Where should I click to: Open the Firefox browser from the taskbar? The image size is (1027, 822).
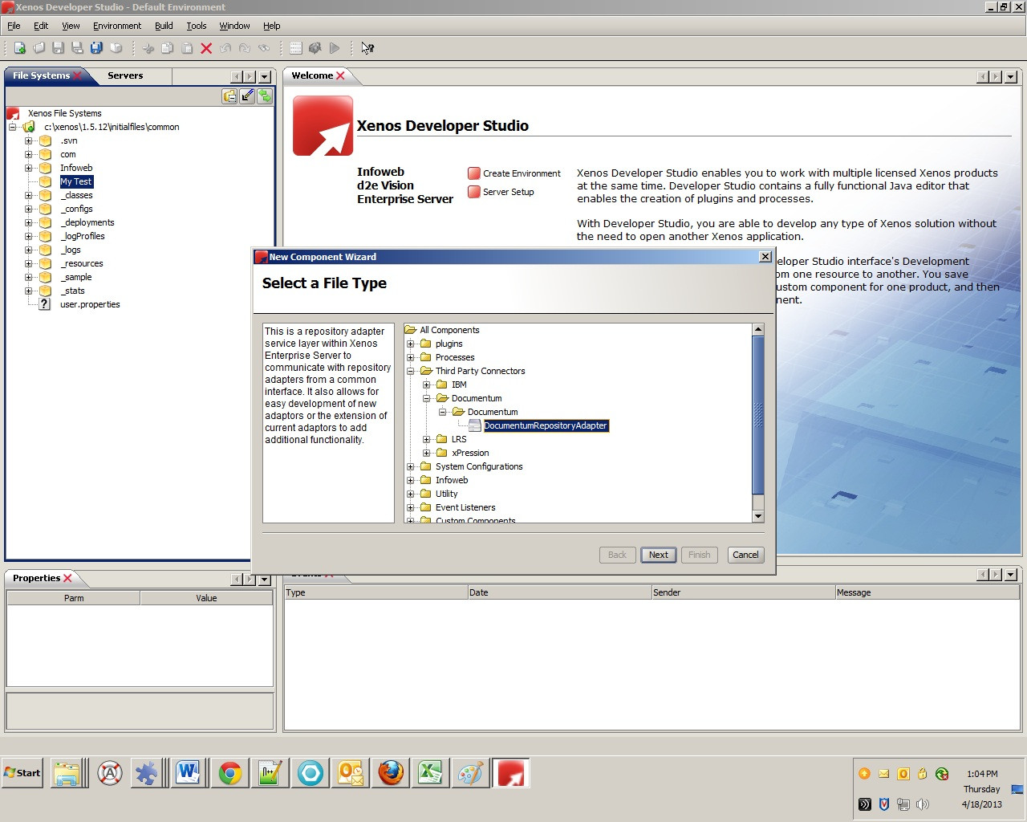(x=390, y=773)
